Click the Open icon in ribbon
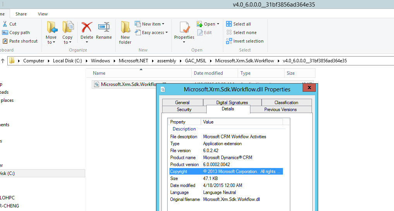The image size is (394, 211). tap(199, 24)
